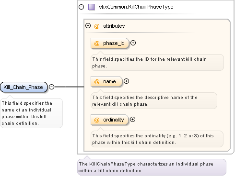The width and height of the screenshot is (235, 177).
Task: Click the @ icon beside attributes header
Action: (x=97, y=26)
